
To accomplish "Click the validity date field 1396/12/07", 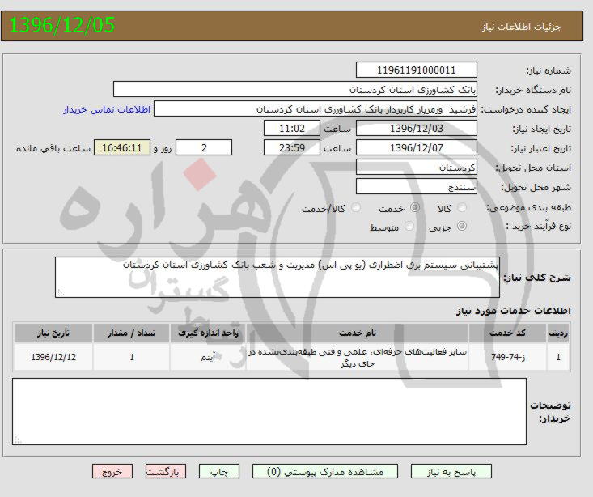I will (417, 147).
